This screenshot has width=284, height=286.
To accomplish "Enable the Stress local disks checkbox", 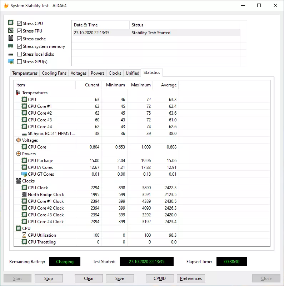I will click(x=19, y=54).
